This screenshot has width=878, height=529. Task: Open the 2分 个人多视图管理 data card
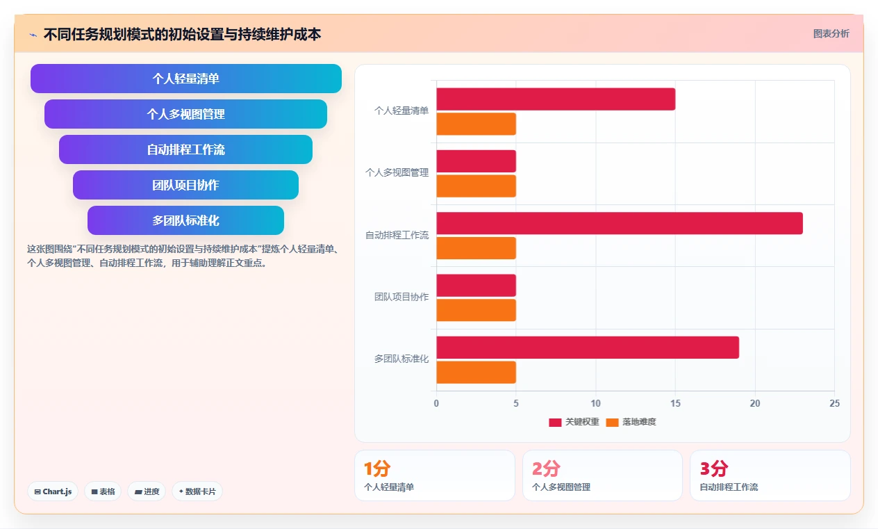tap(602, 475)
